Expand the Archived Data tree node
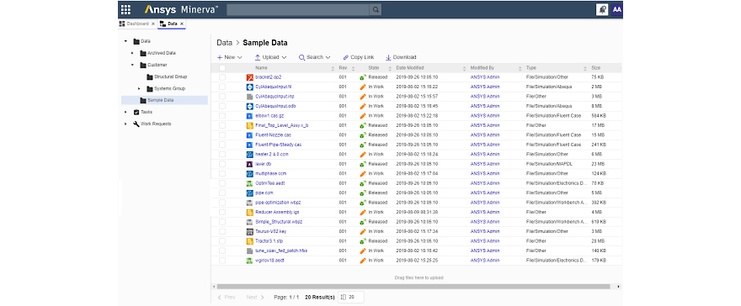The image size is (741, 306). pos(132,53)
